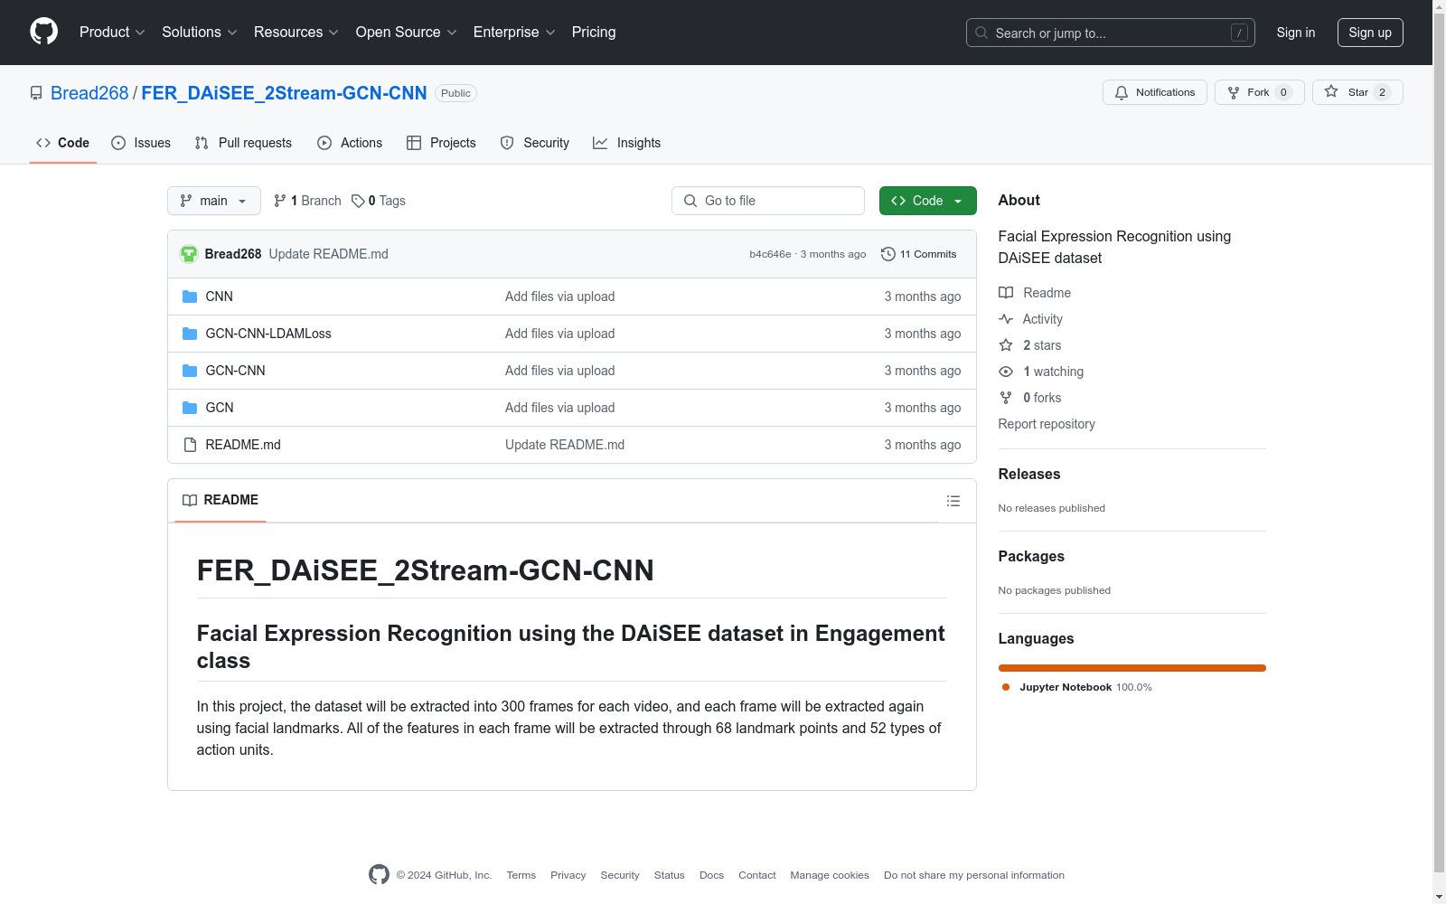This screenshot has height=904, width=1446.
Task: Open the GCN-CNN folder
Action: click(x=236, y=371)
